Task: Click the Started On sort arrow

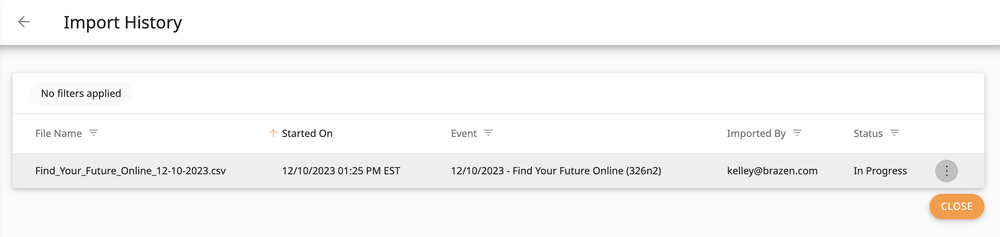Action: click(x=274, y=133)
